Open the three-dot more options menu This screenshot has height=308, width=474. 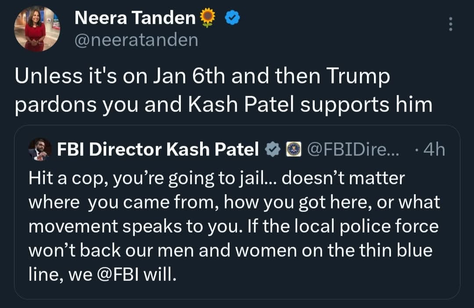pyautogui.click(x=450, y=24)
